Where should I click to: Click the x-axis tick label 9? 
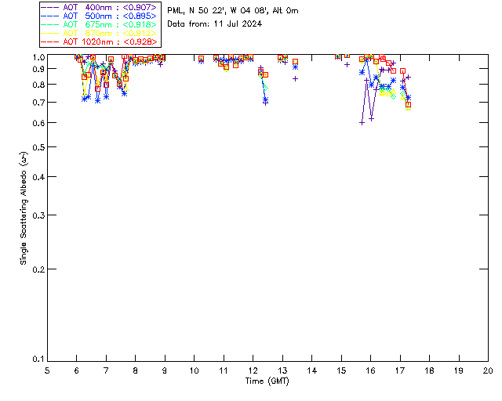[165, 370]
